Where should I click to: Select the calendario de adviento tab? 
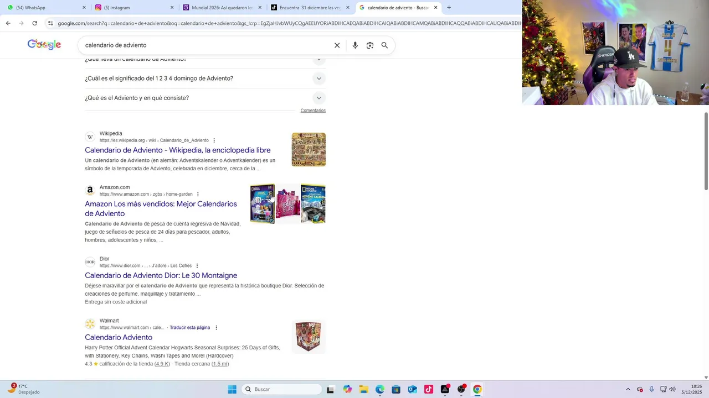(x=398, y=8)
